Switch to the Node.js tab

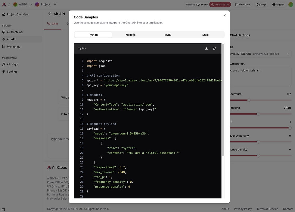point(131,35)
